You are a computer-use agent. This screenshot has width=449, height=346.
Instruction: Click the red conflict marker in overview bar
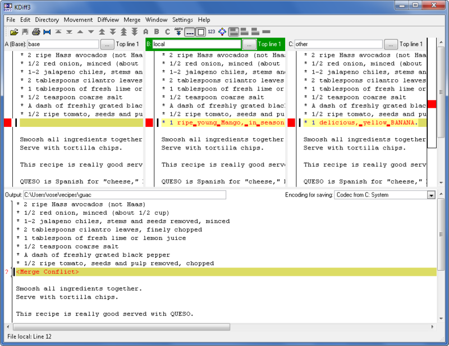(x=432, y=104)
